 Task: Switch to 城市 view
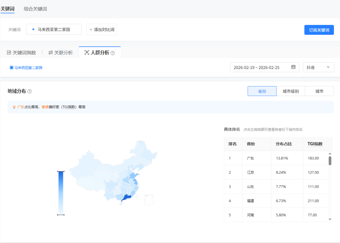coord(319,91)
